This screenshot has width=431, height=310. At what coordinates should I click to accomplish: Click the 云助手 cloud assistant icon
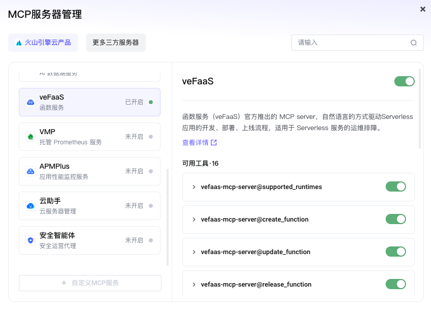click(x=31, y=206)
